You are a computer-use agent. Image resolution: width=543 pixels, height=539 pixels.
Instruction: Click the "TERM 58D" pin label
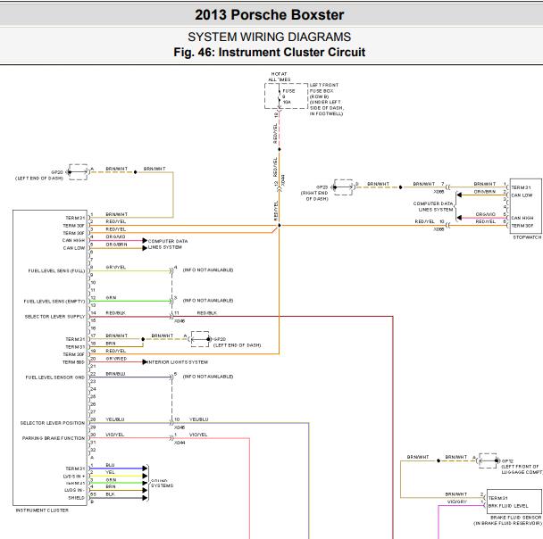point(73,362)
